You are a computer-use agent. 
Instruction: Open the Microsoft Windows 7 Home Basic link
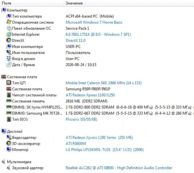point(94,22)
